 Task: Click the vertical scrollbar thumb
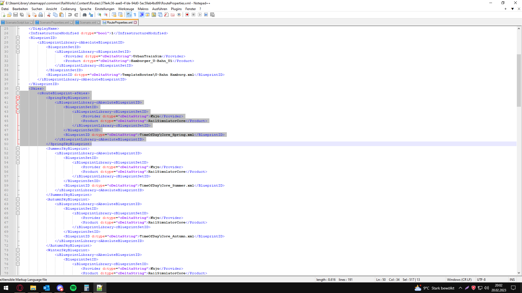519,80
